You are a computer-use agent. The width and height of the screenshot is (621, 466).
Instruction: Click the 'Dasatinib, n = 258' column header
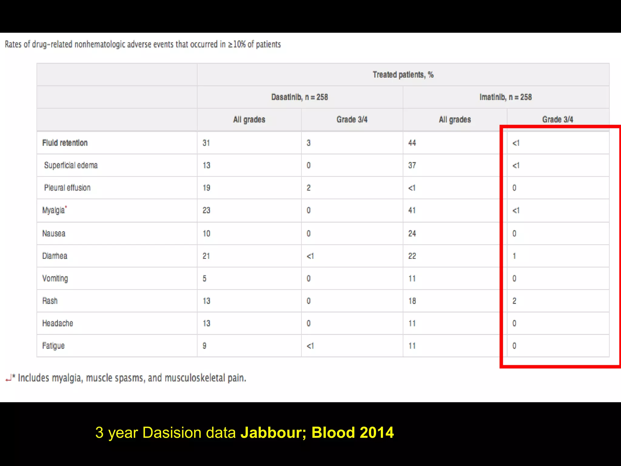point(300,97)
